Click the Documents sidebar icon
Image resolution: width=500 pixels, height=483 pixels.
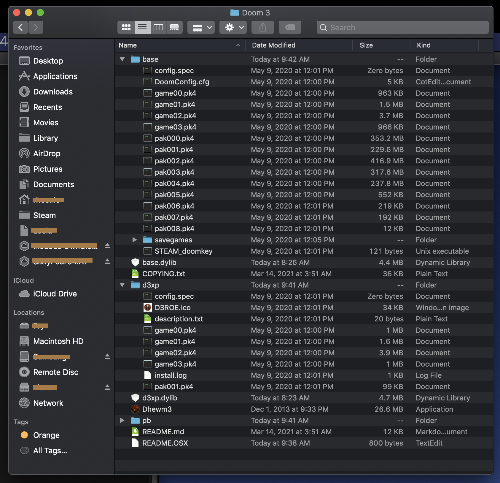(x=24, y=184)
